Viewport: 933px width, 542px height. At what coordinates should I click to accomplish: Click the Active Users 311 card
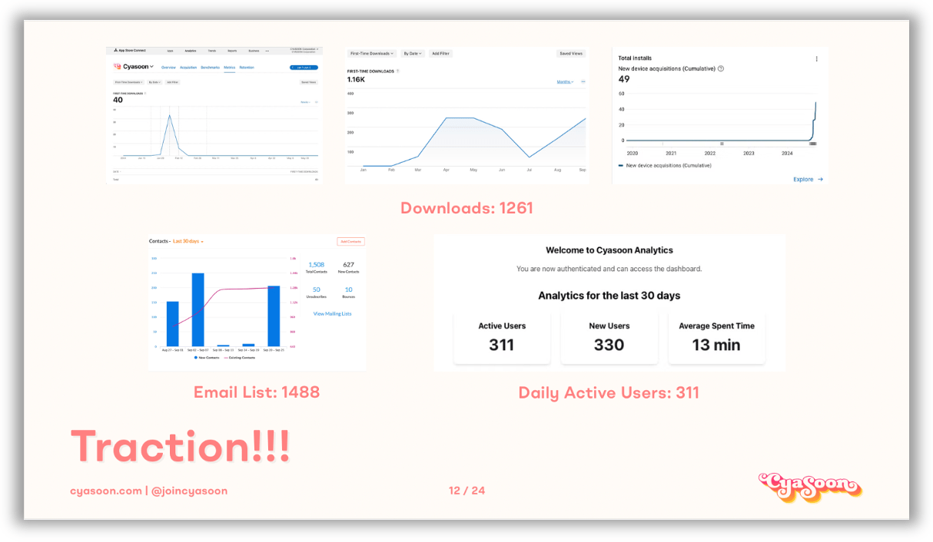coord(502,338)
